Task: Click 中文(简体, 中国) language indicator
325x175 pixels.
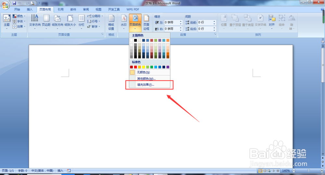Action: 42,171
